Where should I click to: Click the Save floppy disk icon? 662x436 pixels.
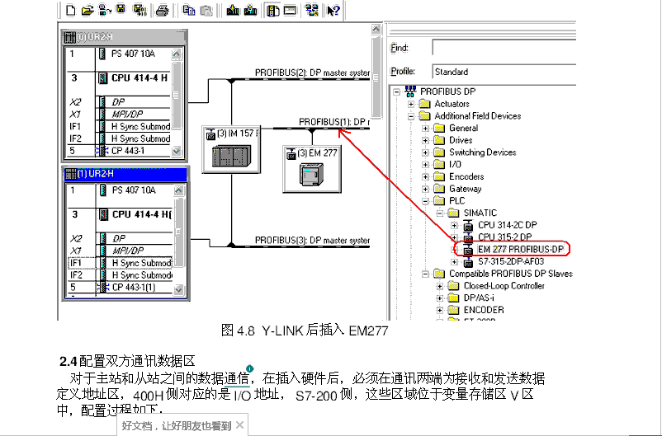pyautogui.click(x=121, y=9)
